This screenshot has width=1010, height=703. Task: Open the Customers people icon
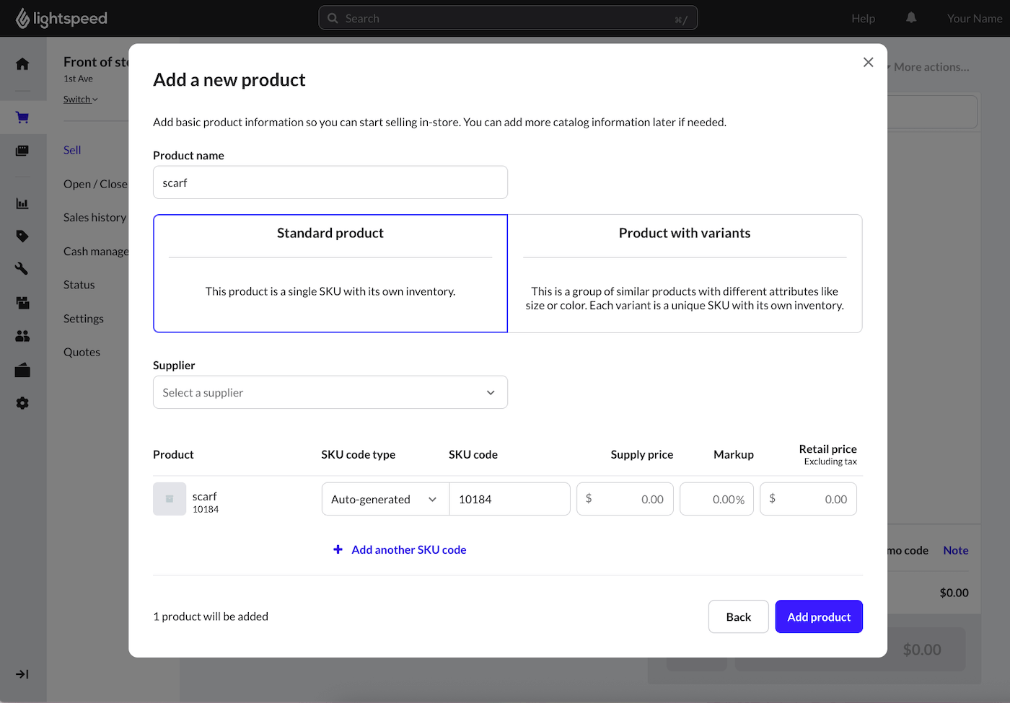tap(22, 336)
